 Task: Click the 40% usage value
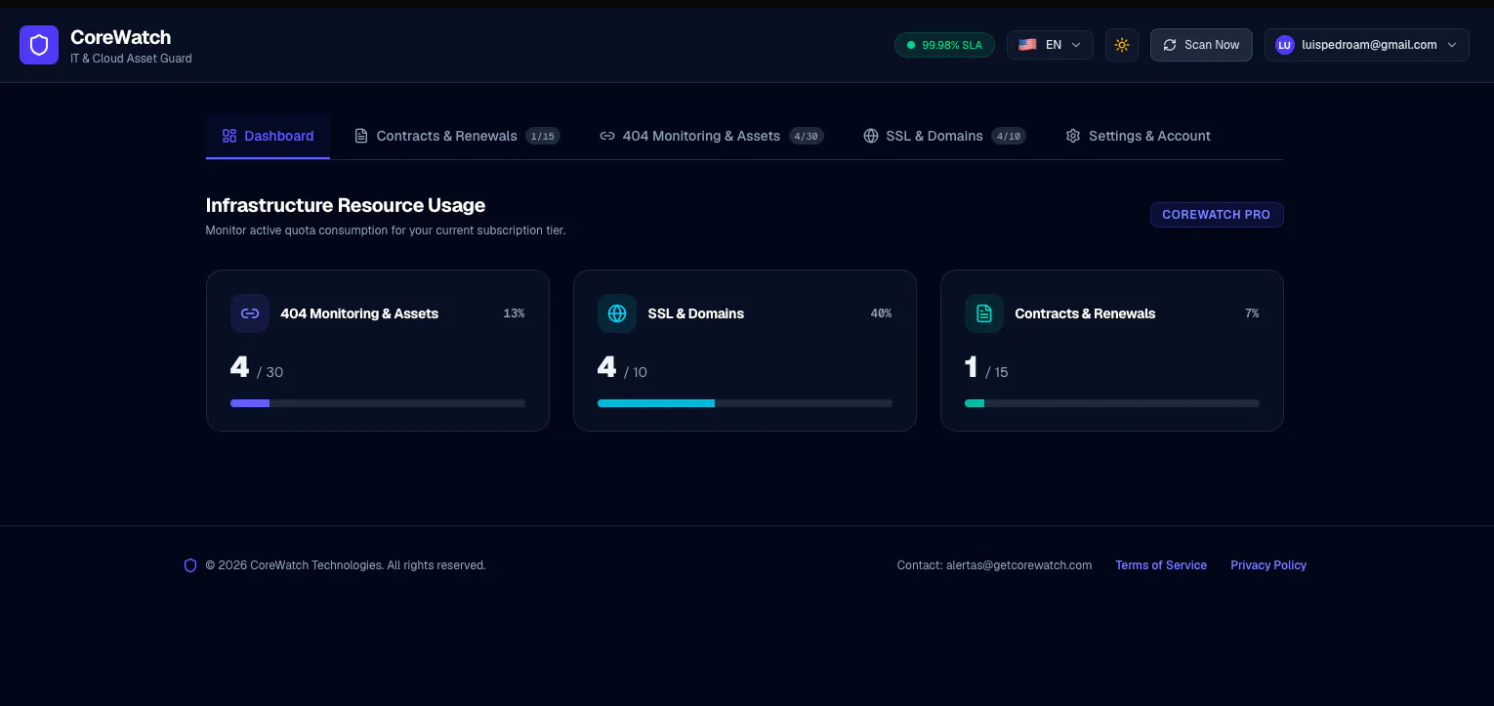[x=881, y=313]
